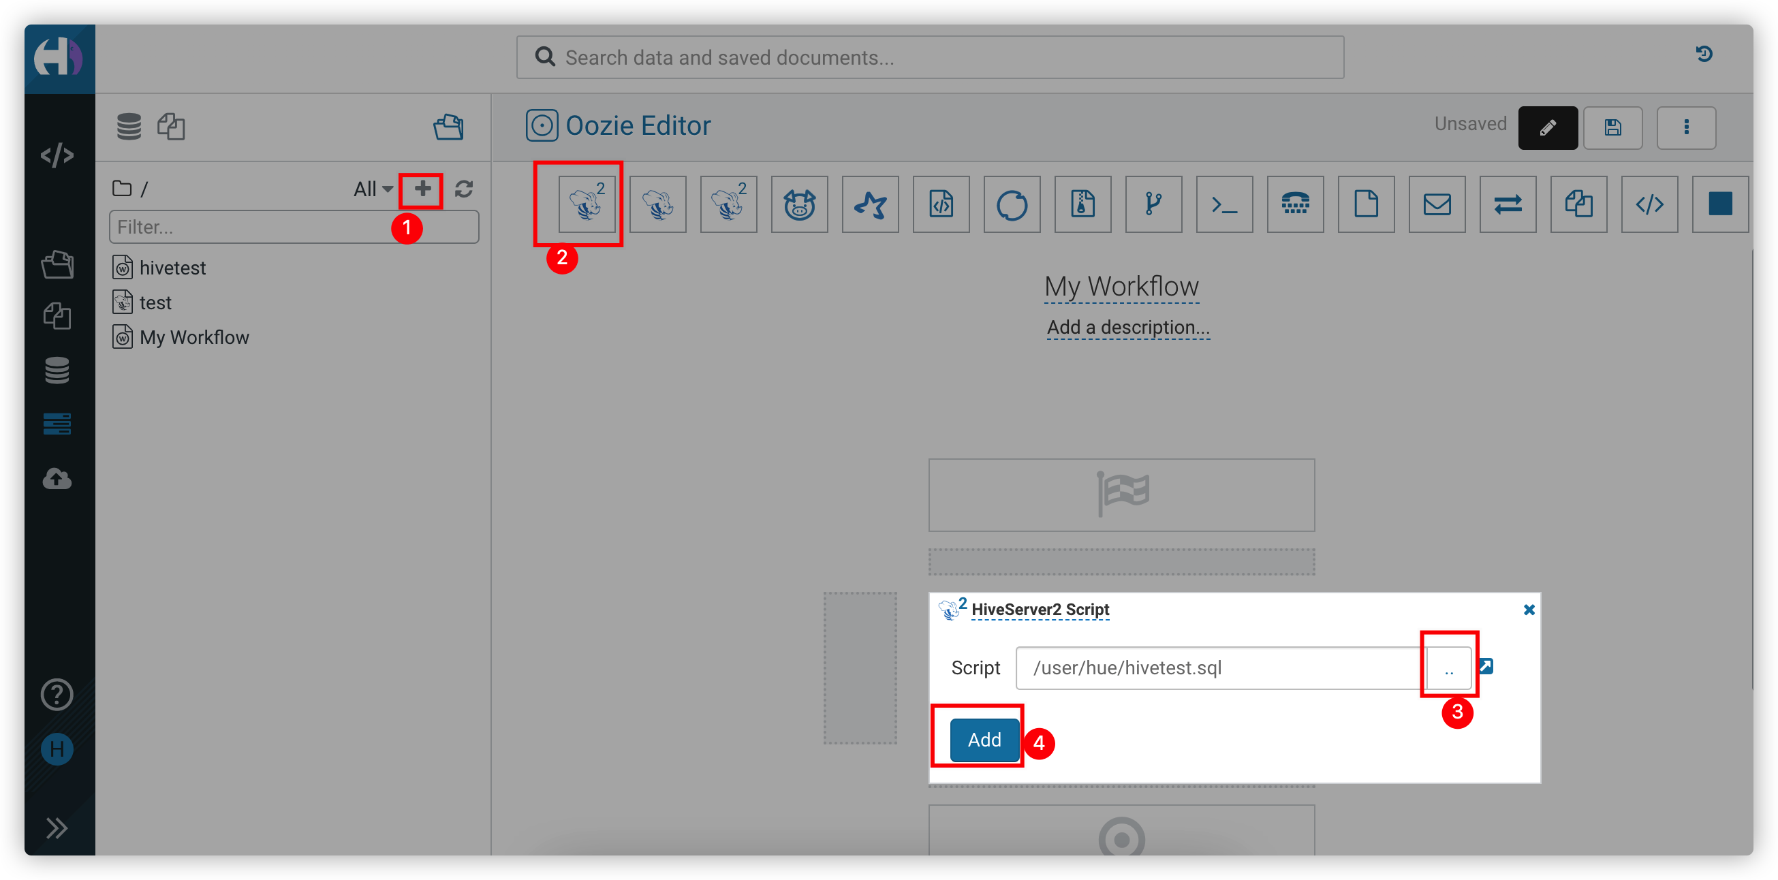Image resolution: width=1778 pixels, height=880 pixels.
Task: Click Add a description link
Action: pos(1128,327)
